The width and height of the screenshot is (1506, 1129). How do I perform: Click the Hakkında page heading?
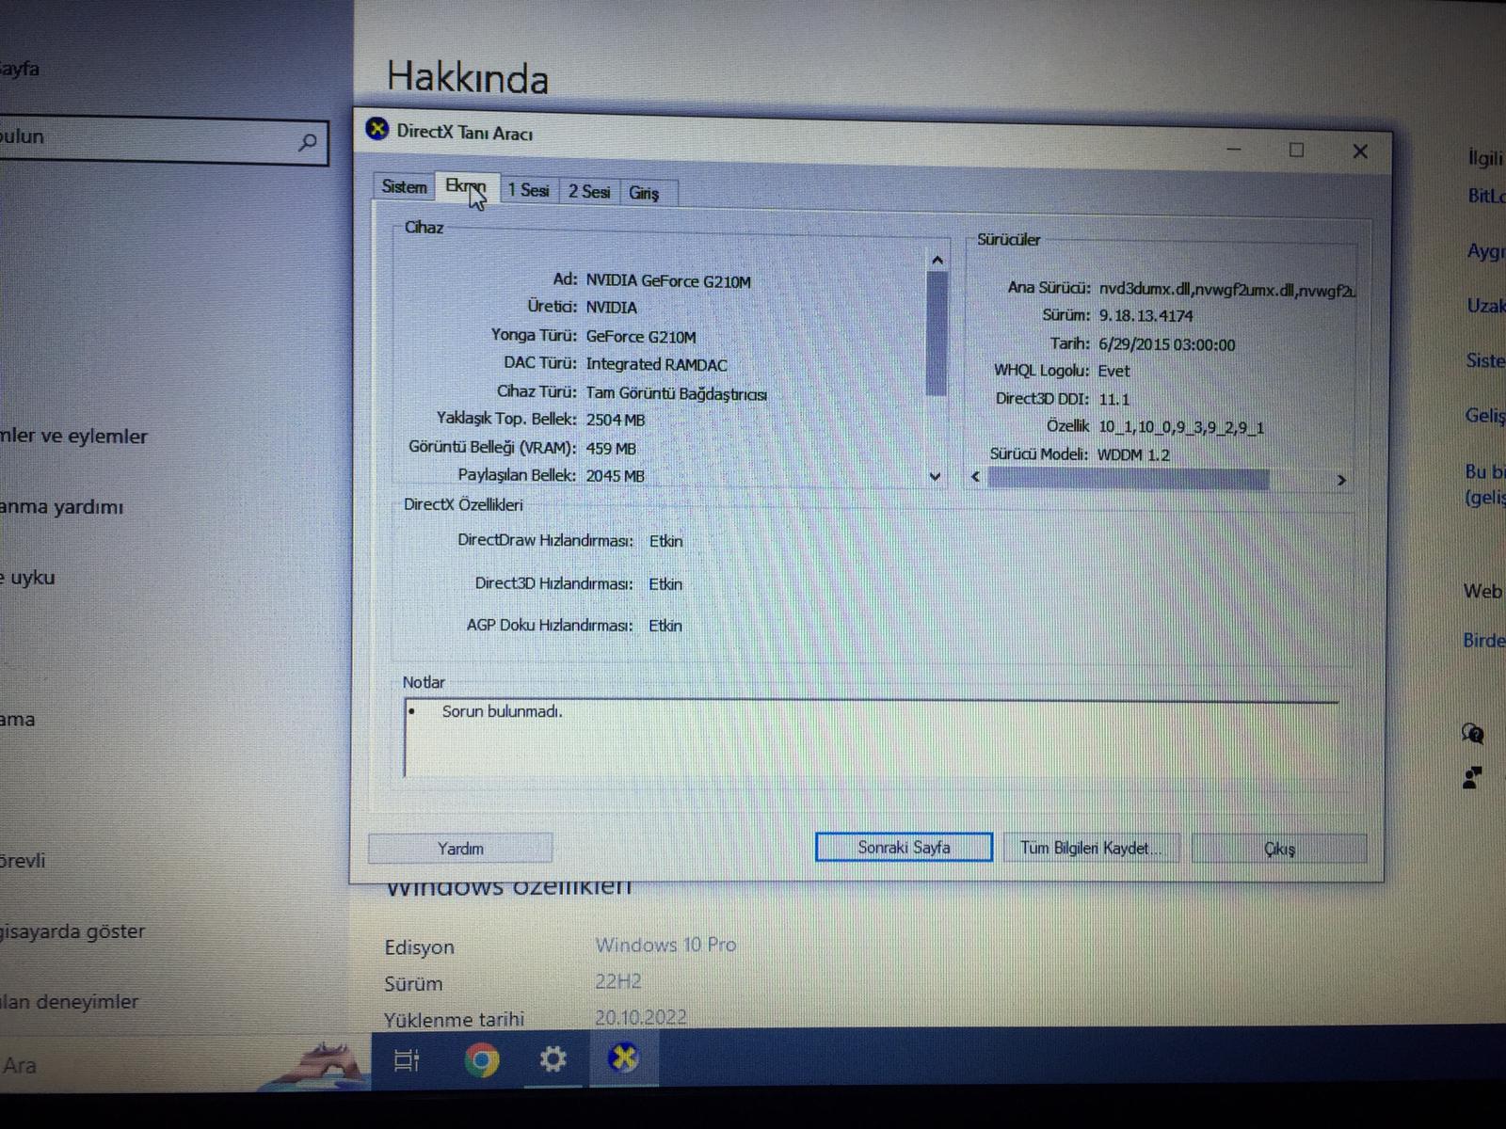[x=468, y=77]
